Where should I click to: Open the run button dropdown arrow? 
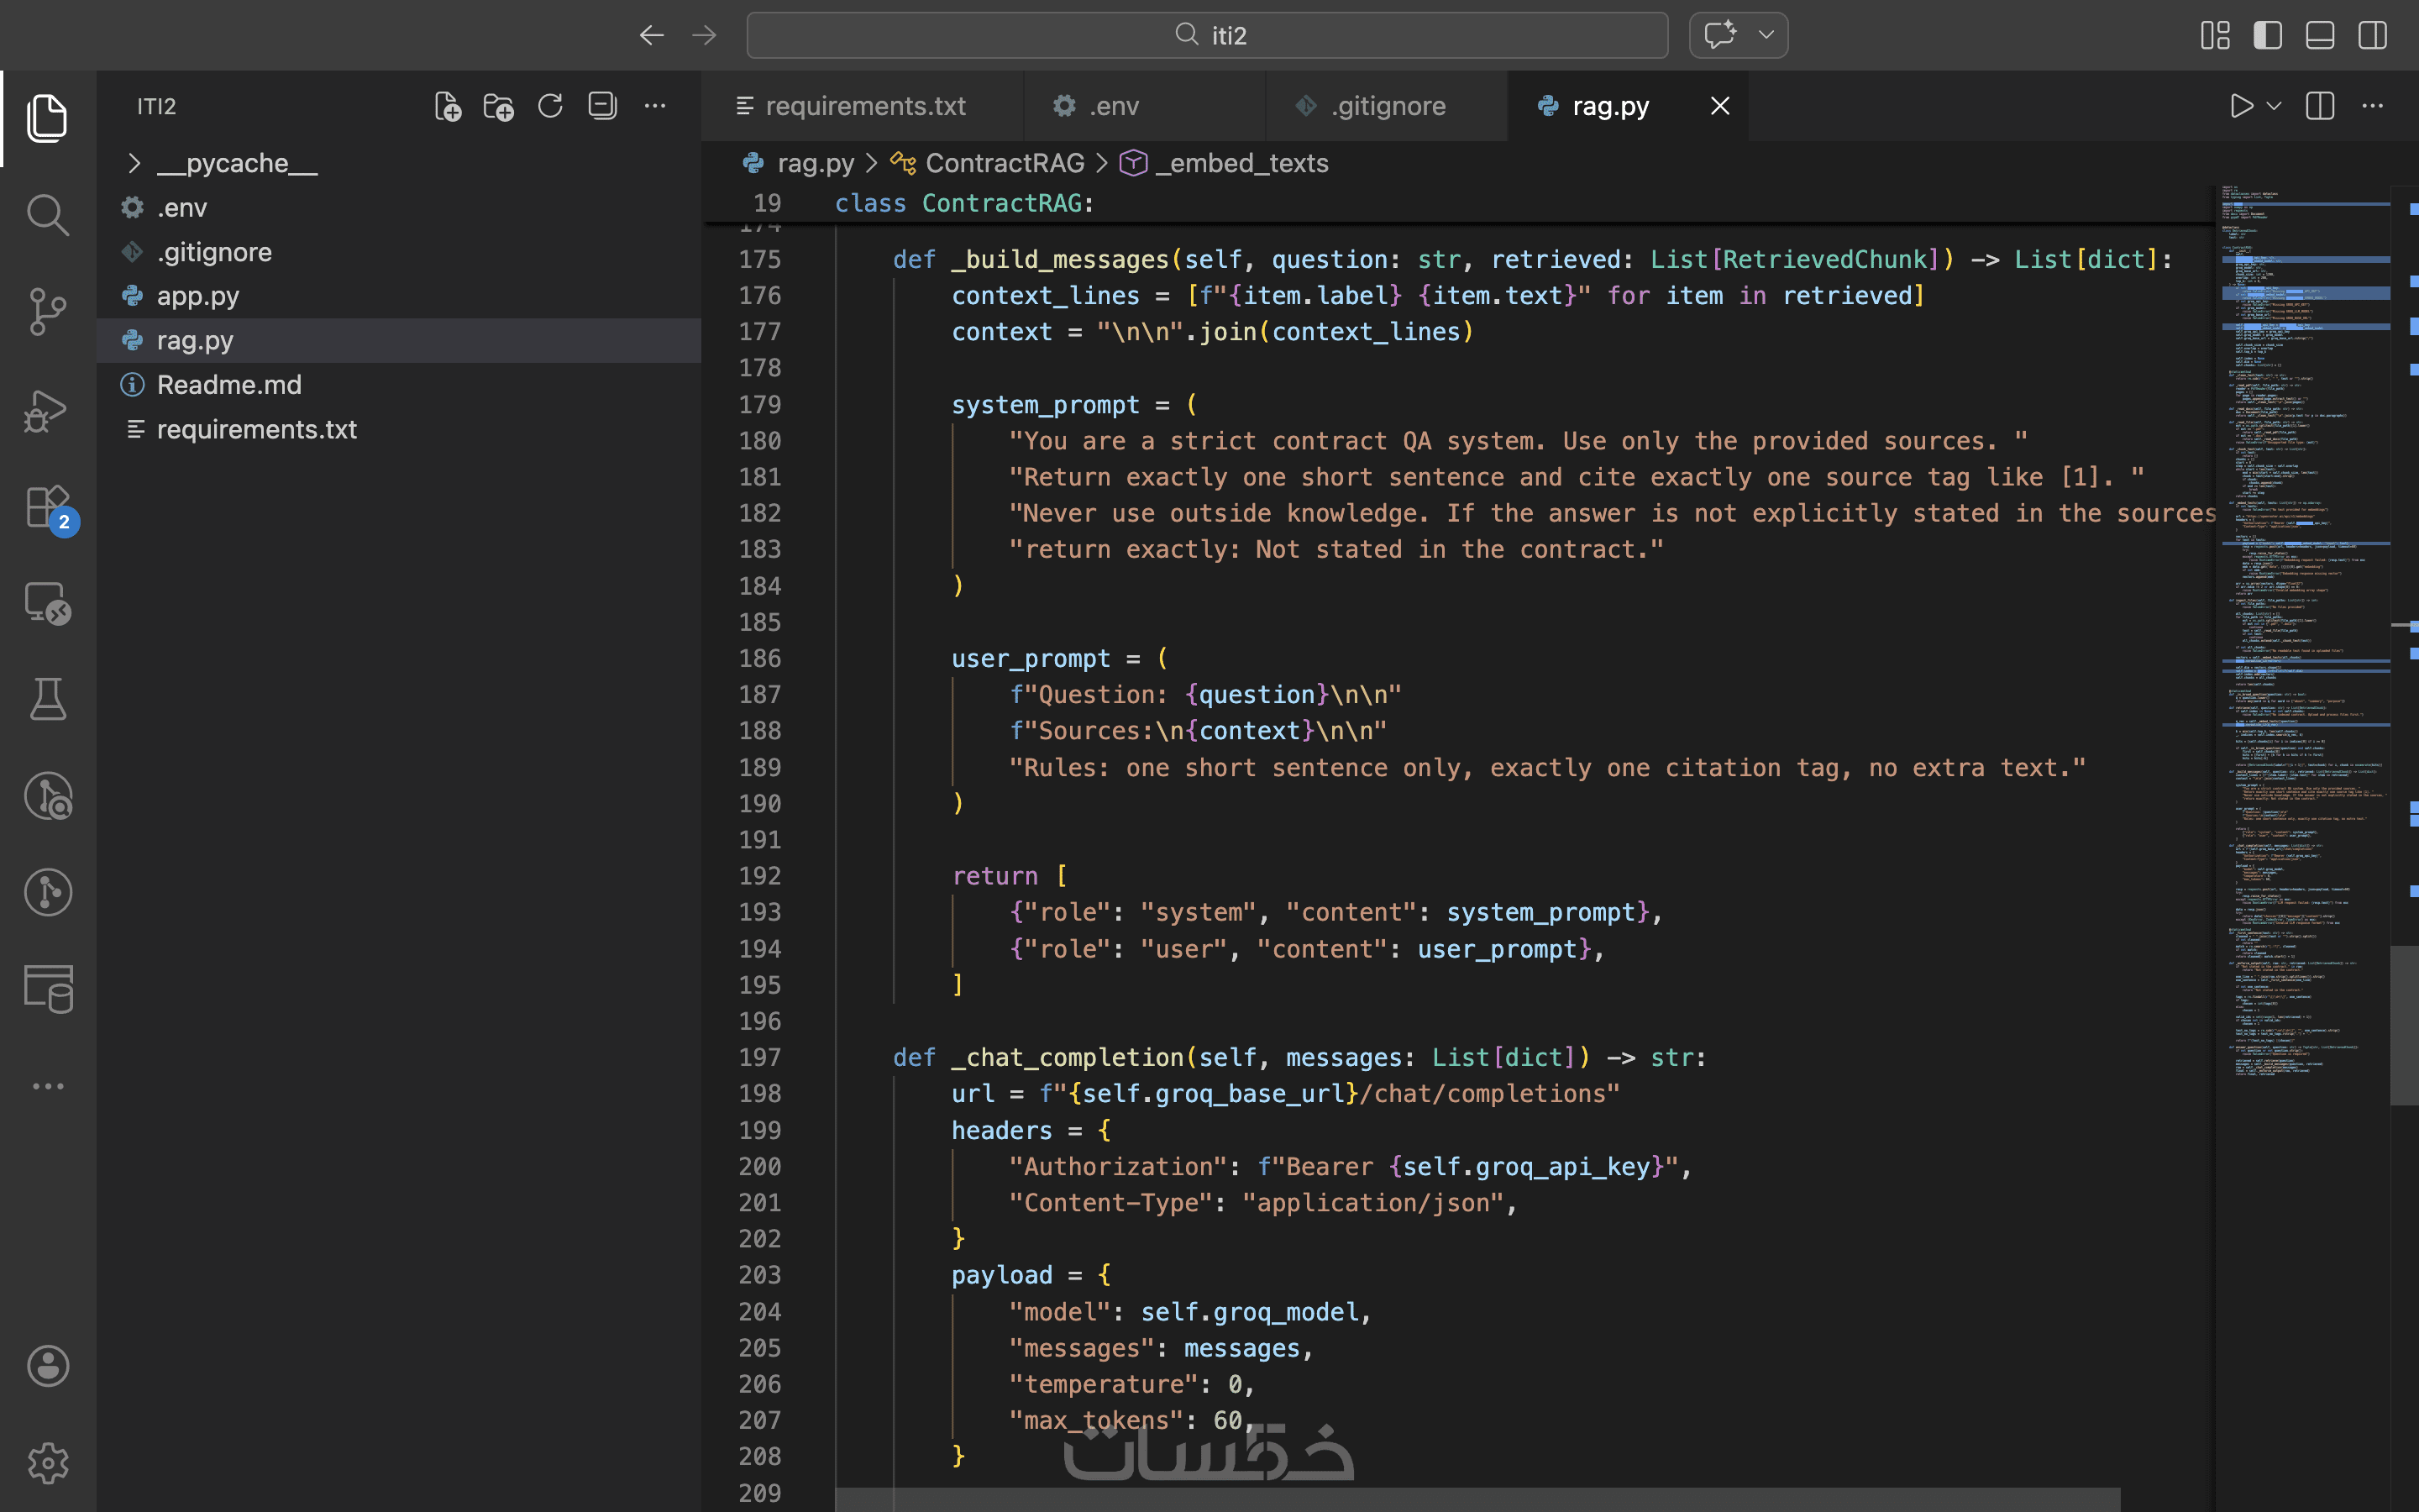coord(2274,106)
